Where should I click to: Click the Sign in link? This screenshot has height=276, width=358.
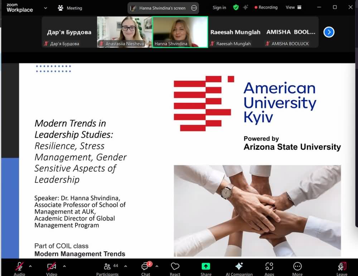[x=219, y=8]
